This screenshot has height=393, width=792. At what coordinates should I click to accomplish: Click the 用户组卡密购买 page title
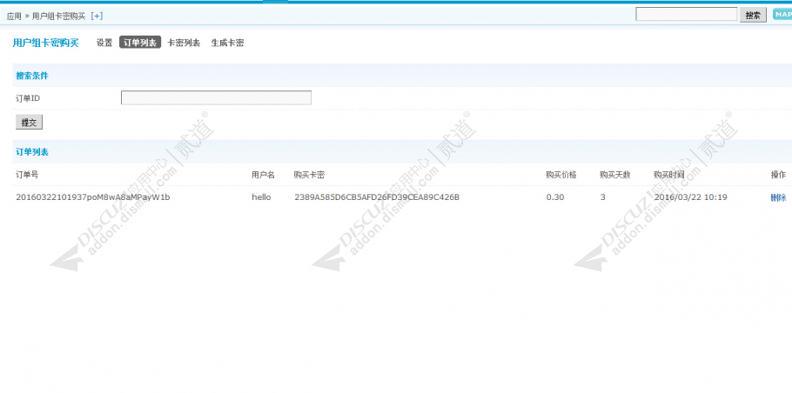coord(45,43)
